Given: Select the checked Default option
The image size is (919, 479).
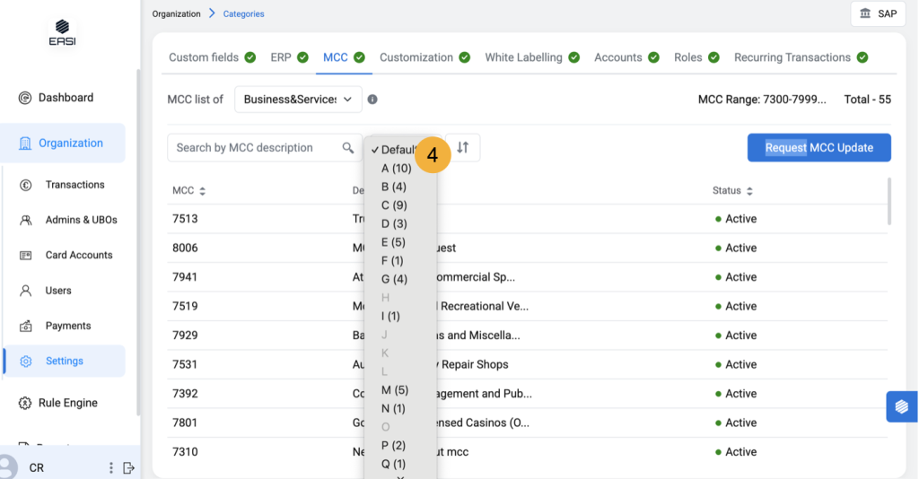Looking at the screenshot, I should 395,150.
